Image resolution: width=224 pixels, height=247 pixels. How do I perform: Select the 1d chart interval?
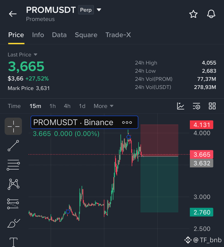pyautogui.click(x=82, y=106)
